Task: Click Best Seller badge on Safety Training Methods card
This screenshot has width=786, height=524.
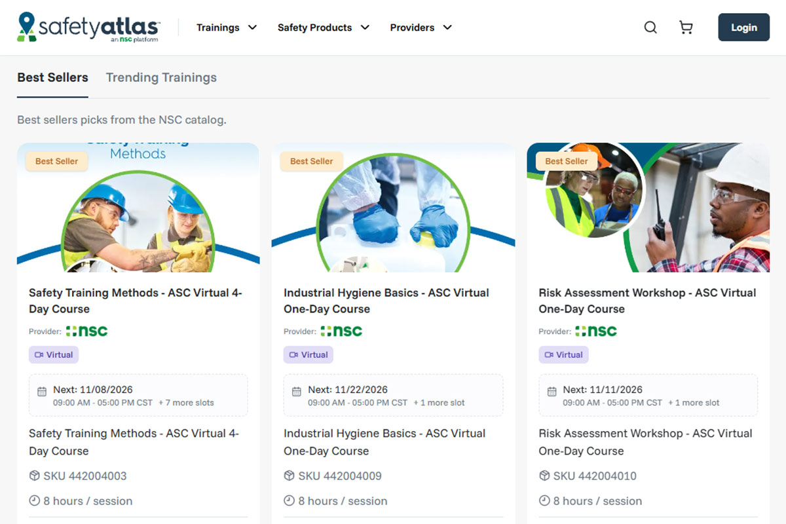Action: [56, 161]
